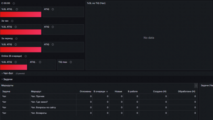Open Маршруты panel title
The width and height of the screenshot is (213, 120).
(x=7, y=85)
